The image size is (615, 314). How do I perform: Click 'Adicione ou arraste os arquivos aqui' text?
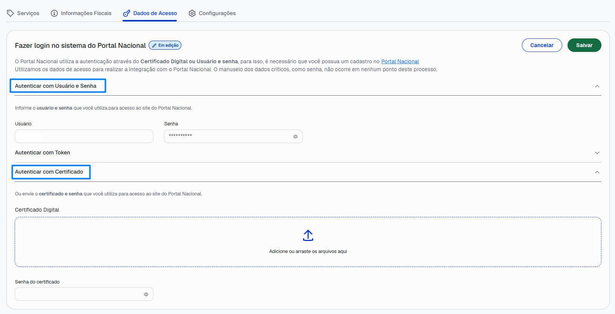point(308,252)
